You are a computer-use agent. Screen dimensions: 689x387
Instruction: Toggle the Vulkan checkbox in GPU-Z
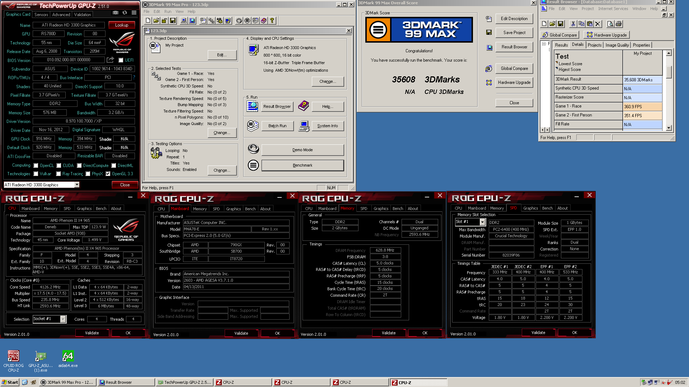[36, 174]
